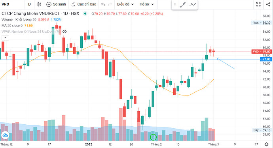Open candlestick chart type selector
This screenshot has height=148, width=273.
39,4
